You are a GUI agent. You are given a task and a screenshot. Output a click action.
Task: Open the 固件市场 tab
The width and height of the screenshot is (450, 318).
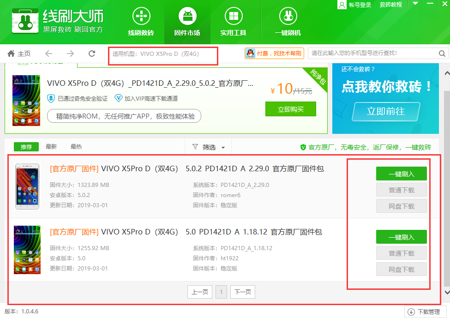pyautogui.click(x=187, y=22)
